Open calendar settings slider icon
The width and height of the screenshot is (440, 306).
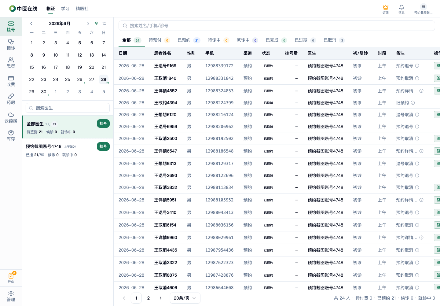pos(104,24)
